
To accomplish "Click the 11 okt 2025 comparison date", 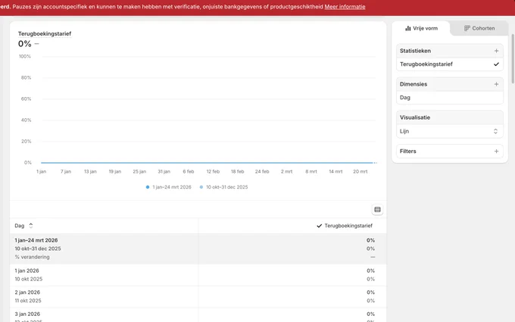I will click(28, 301).
